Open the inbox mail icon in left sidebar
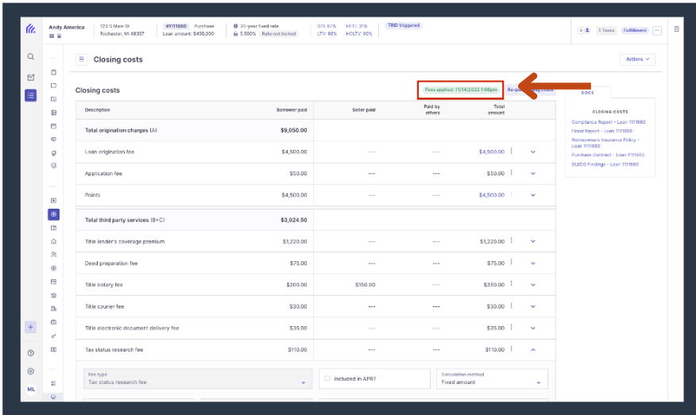Image resolution: width=696 pixels, height=415 pixels. (31, 77)
